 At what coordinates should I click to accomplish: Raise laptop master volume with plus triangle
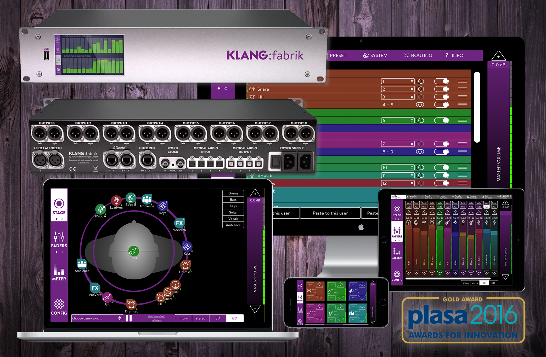coord(255,193)
